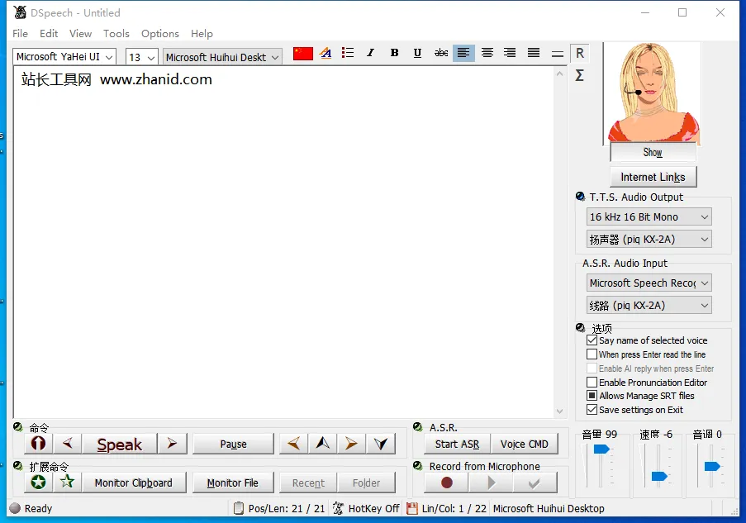Click the outlined green star icon
The image size is (746, 523).
tap(67, 482)
